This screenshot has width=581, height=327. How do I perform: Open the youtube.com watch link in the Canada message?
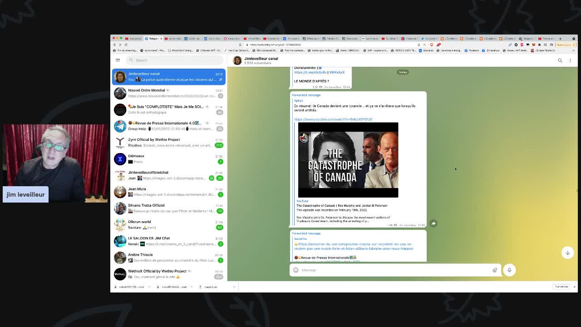coord(333,119)
